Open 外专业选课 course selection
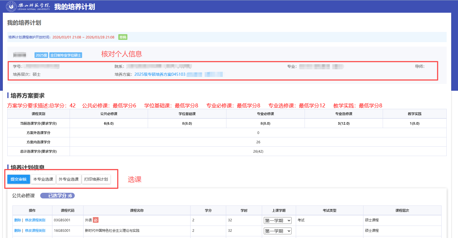This screenshot has width=458, height=238. (69, 179)
